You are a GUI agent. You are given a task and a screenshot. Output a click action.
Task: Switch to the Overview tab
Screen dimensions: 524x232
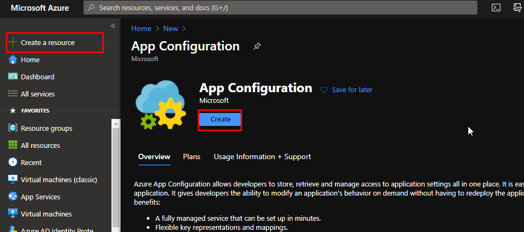pos(154,156)
